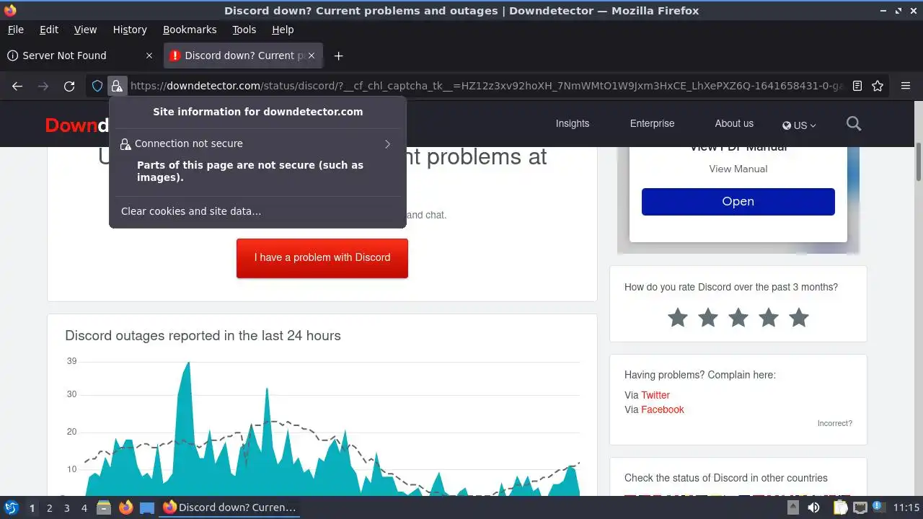Close the Discord down tab
This screenshot has width=923, height=519.
[x=311, y=56]
